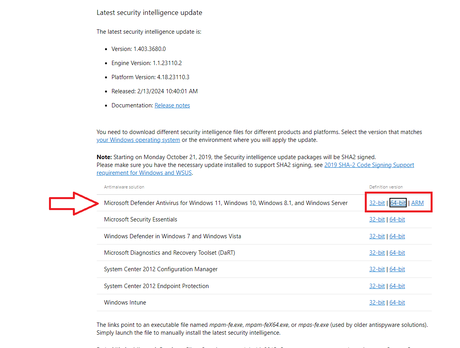Click the 'Released: 2/13/2024 10:40:01 AM' line

[155, 91]
